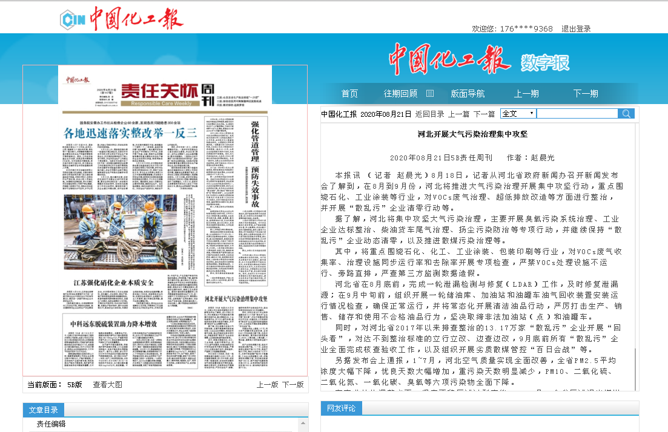The width and height of the screenshot is (668, 432).
Task: Open 往期回顾 past issues menu
Action: (400, 94)
